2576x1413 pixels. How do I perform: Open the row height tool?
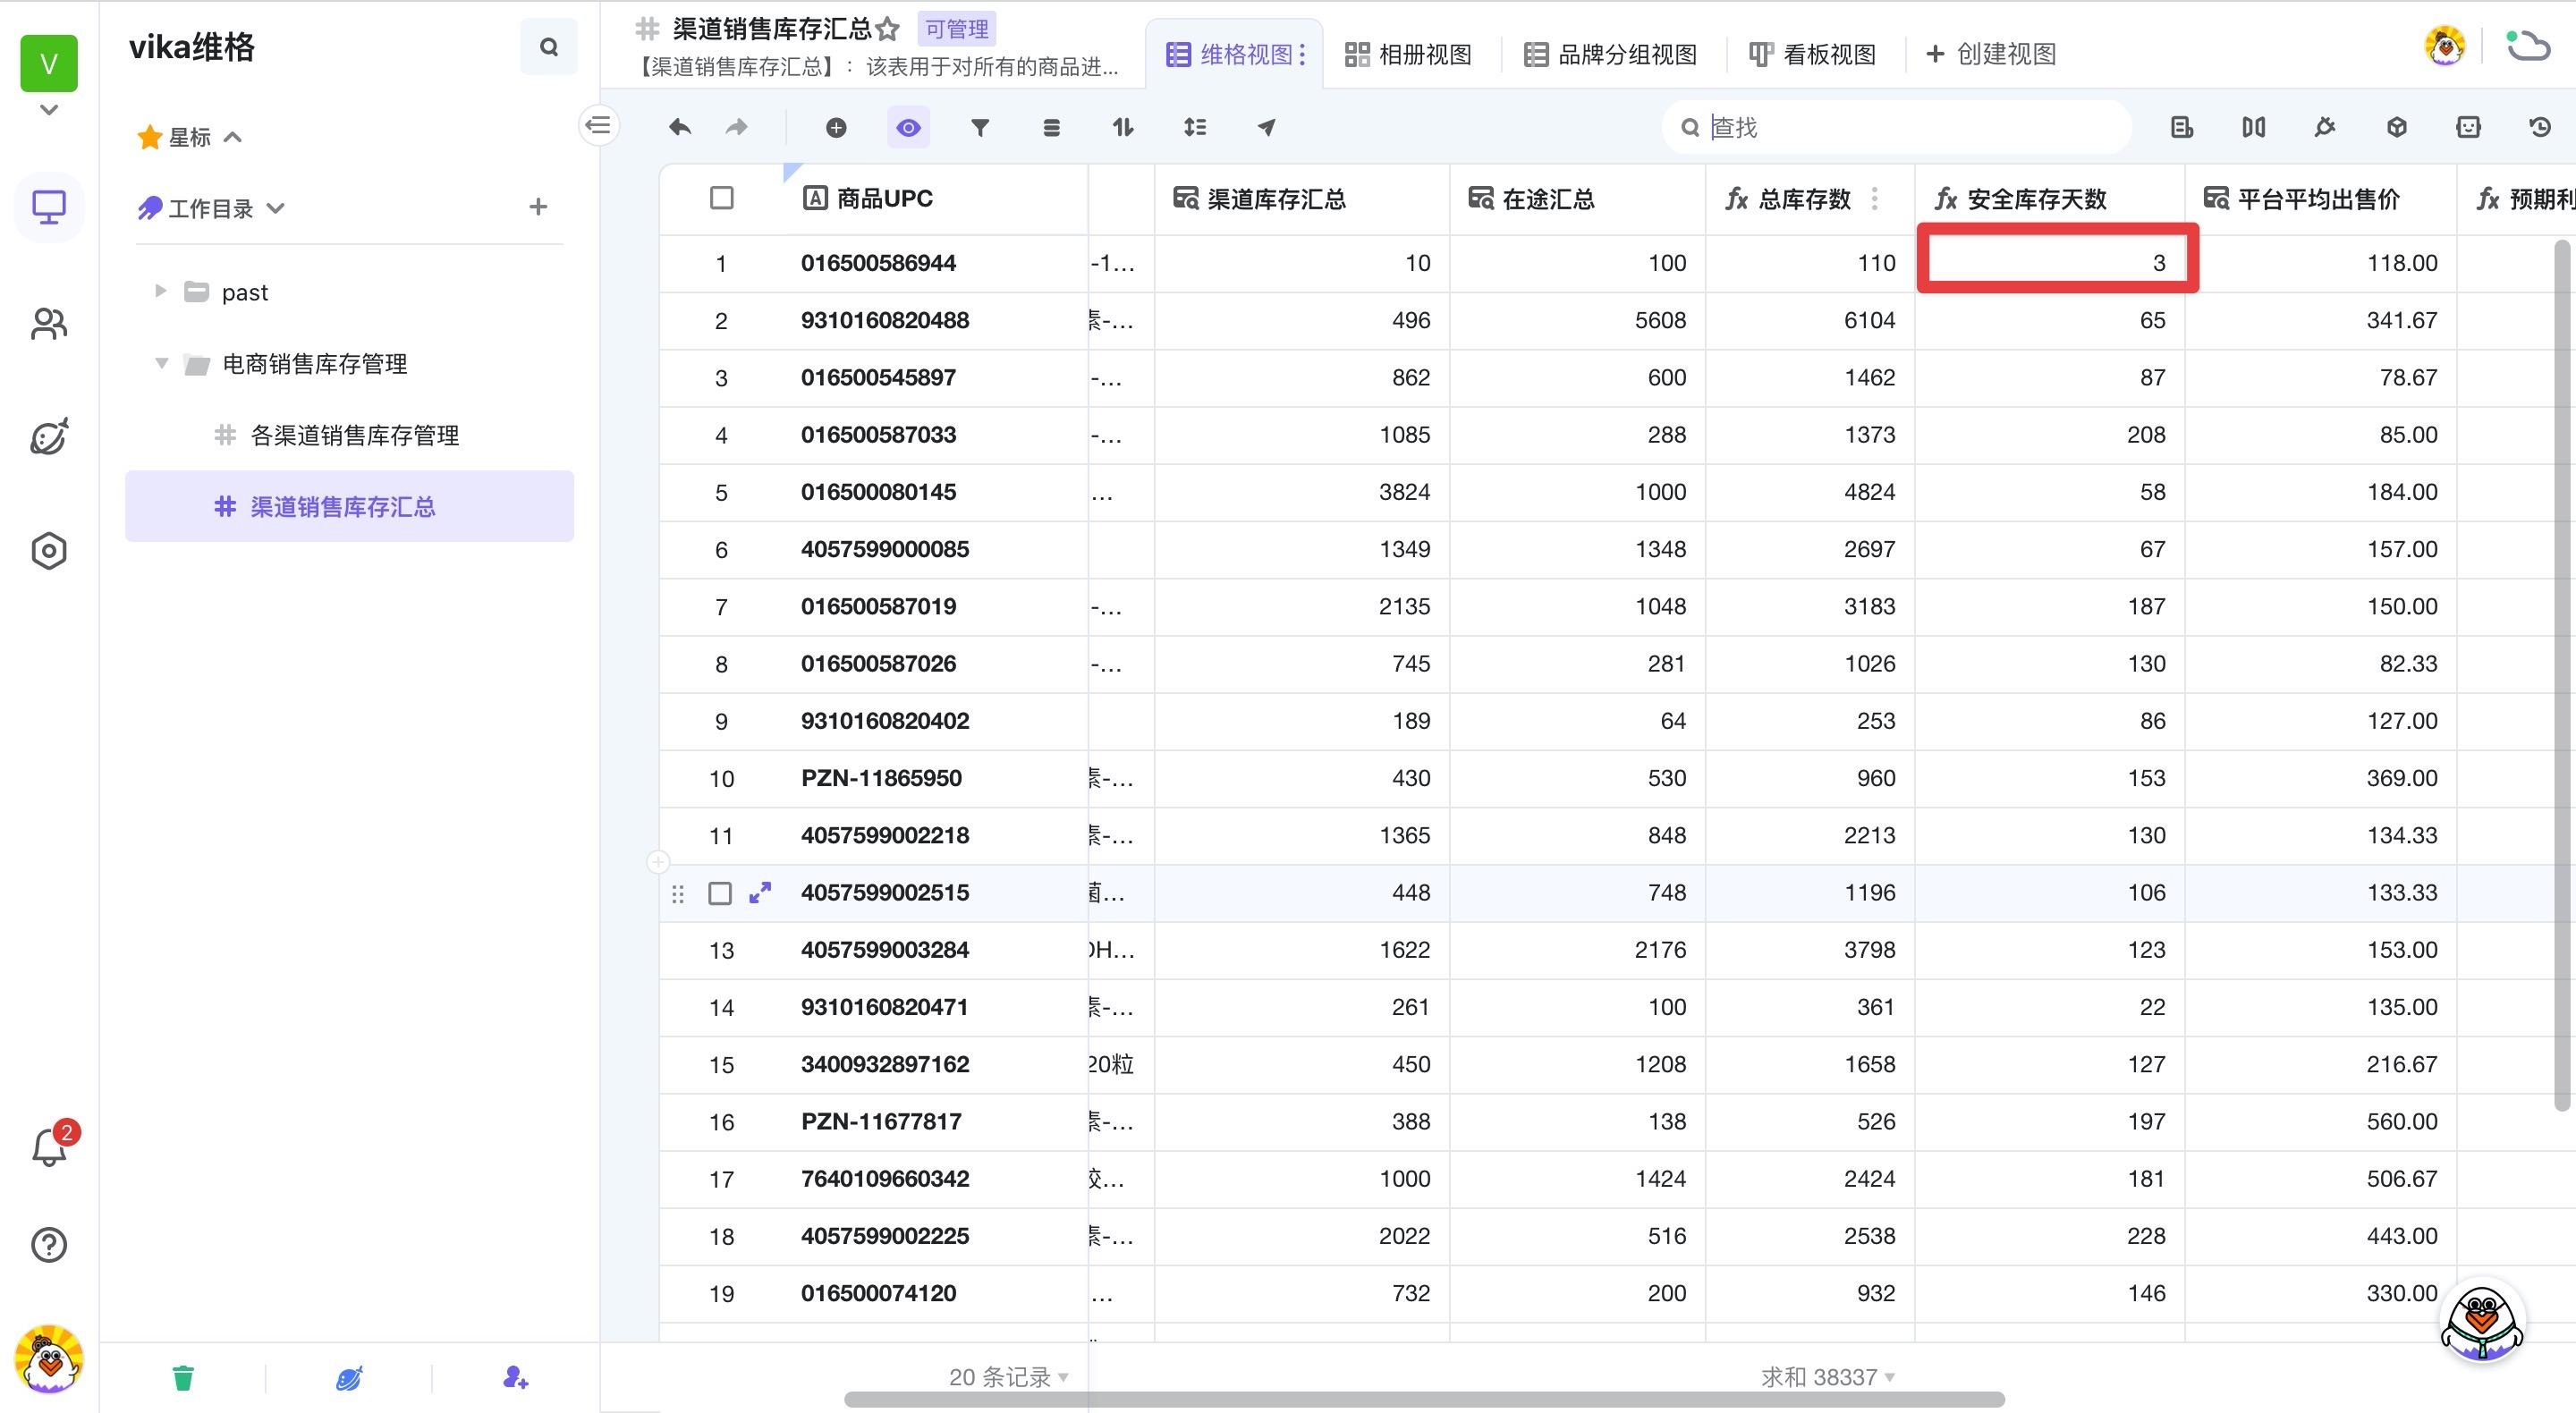[1195, 127]
